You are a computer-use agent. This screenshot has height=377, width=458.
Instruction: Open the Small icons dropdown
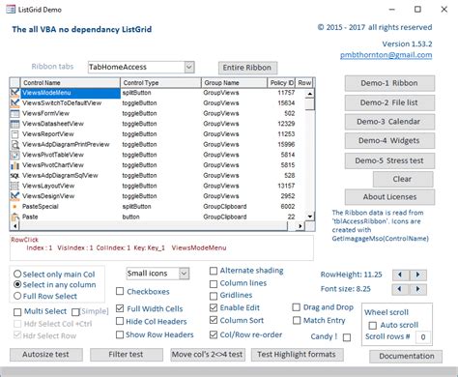[x=184, y=274]
